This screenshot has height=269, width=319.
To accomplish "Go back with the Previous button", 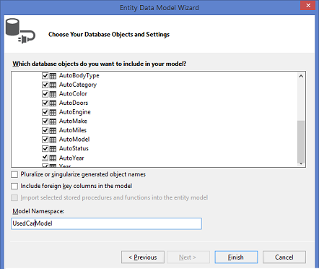I will (143, 257).
